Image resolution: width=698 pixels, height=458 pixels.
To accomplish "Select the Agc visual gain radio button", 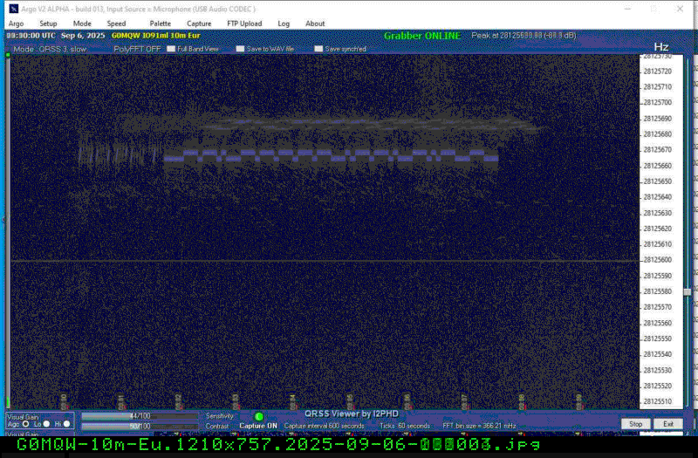I will 26,424.
